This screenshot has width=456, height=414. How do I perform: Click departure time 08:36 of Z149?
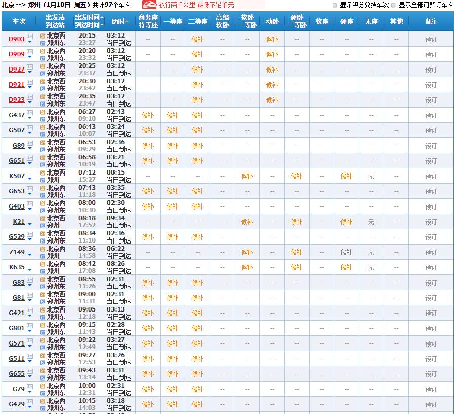(87, 248)
